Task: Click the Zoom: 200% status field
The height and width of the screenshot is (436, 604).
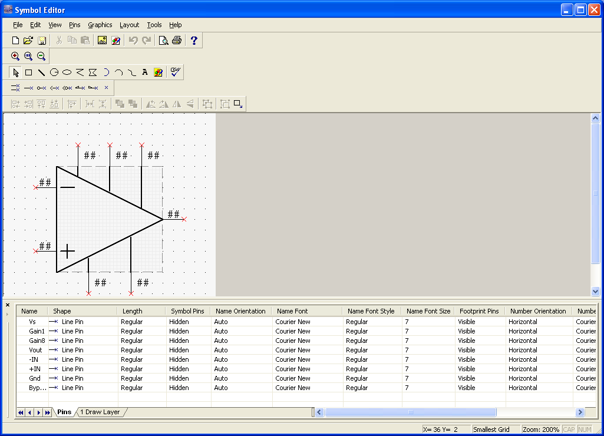Action: click(x=541, y=430)
